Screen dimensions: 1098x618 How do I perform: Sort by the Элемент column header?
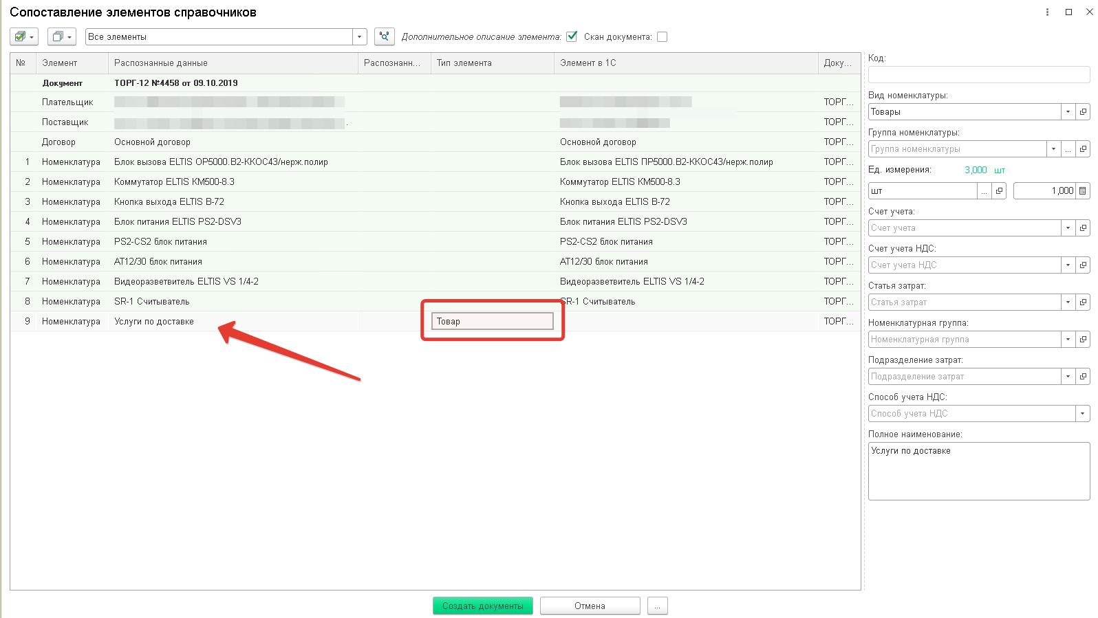click(x=72, y=63)
